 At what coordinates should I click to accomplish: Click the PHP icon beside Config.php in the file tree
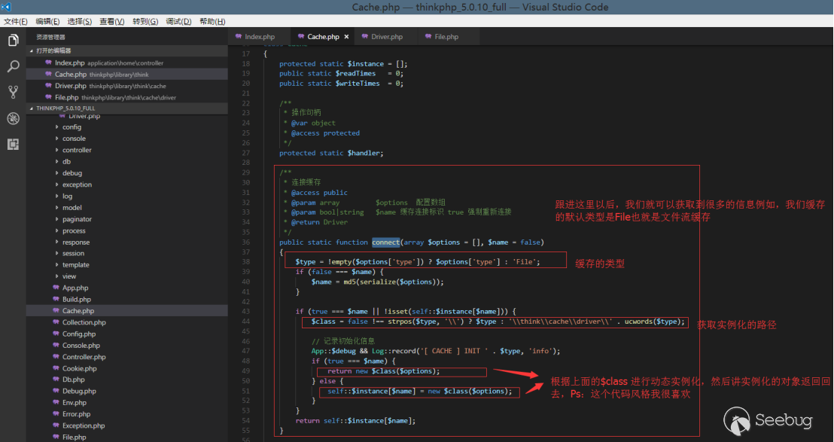coord(56,334)
